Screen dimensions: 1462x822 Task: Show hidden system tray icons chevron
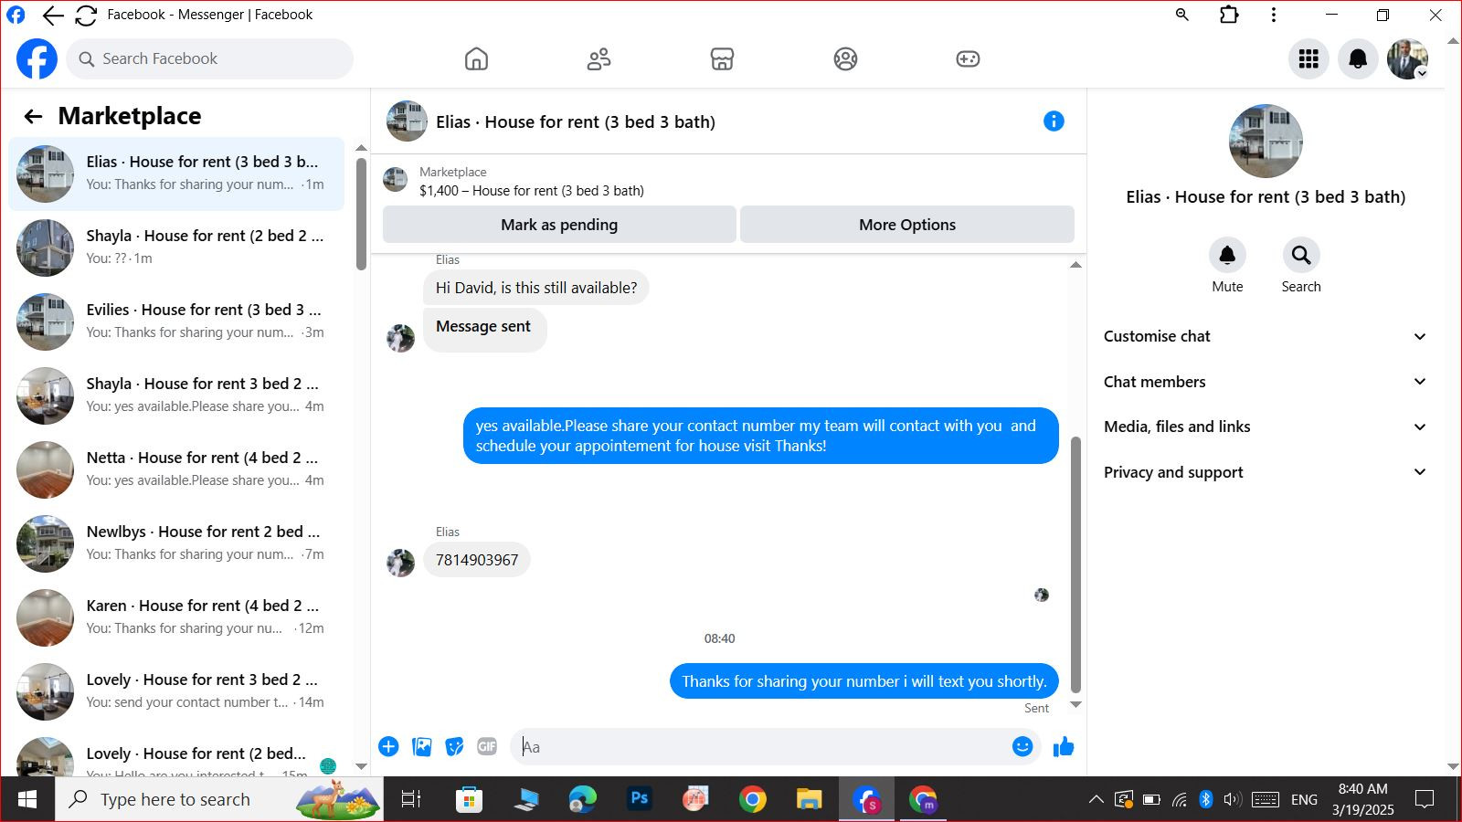tap(1096, 800)
